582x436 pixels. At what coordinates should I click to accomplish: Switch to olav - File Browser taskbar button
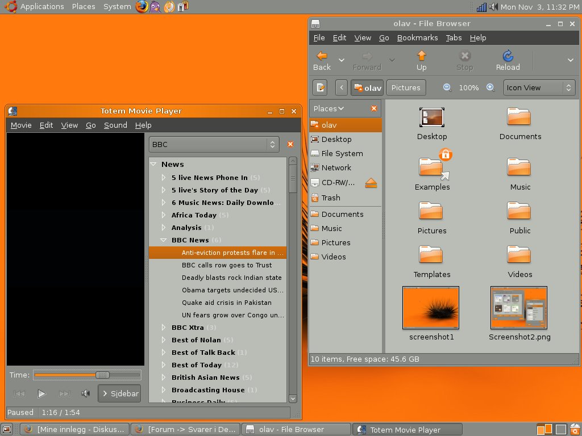(x=296, y=430)
